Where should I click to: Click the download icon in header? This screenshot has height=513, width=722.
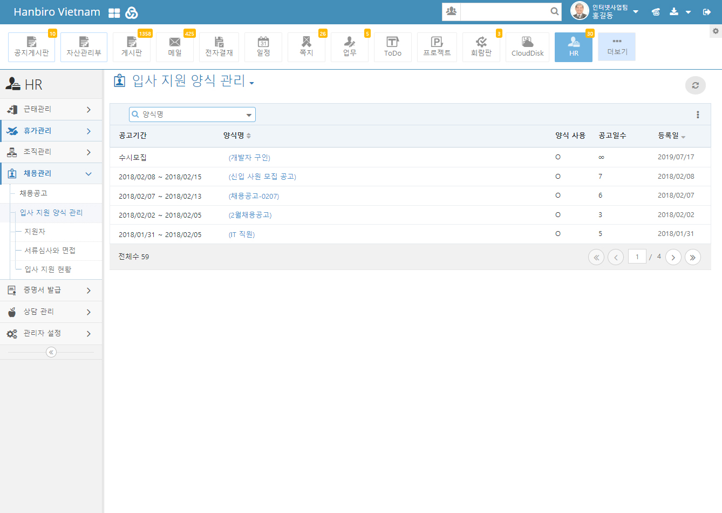click(x=674, y=11)
